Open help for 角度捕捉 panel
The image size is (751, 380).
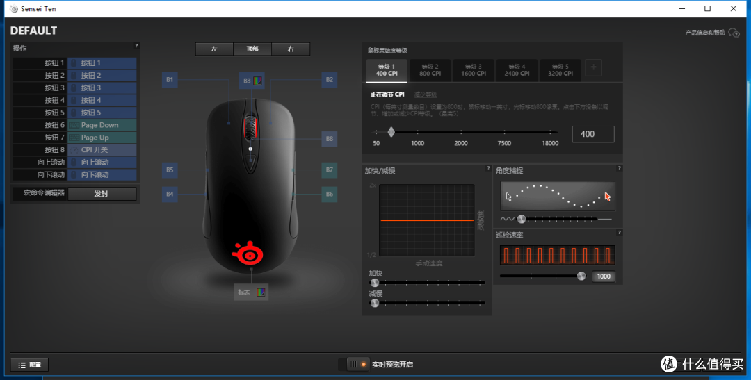click(x=619, y=168)
